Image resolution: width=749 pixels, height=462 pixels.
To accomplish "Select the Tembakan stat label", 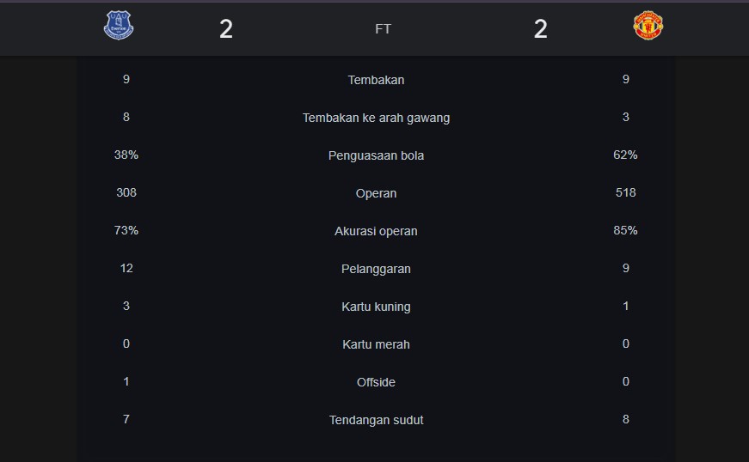I will tap(376, 80).
